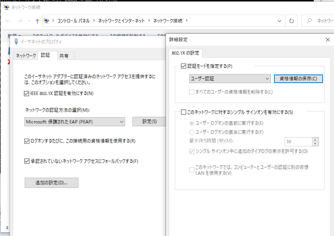Open ユーザー認証 mode dropdown
The height and width of the screenshot is (236, 334).
click(230, 79)
